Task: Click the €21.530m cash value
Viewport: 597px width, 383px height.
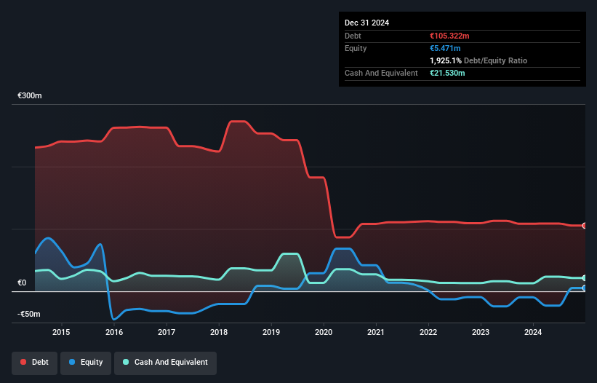Action: [x=447, y=73]
